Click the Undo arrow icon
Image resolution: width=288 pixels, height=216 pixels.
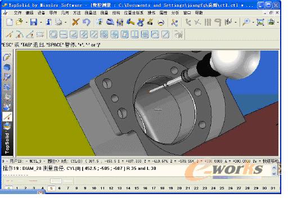[x=87, y=22]
